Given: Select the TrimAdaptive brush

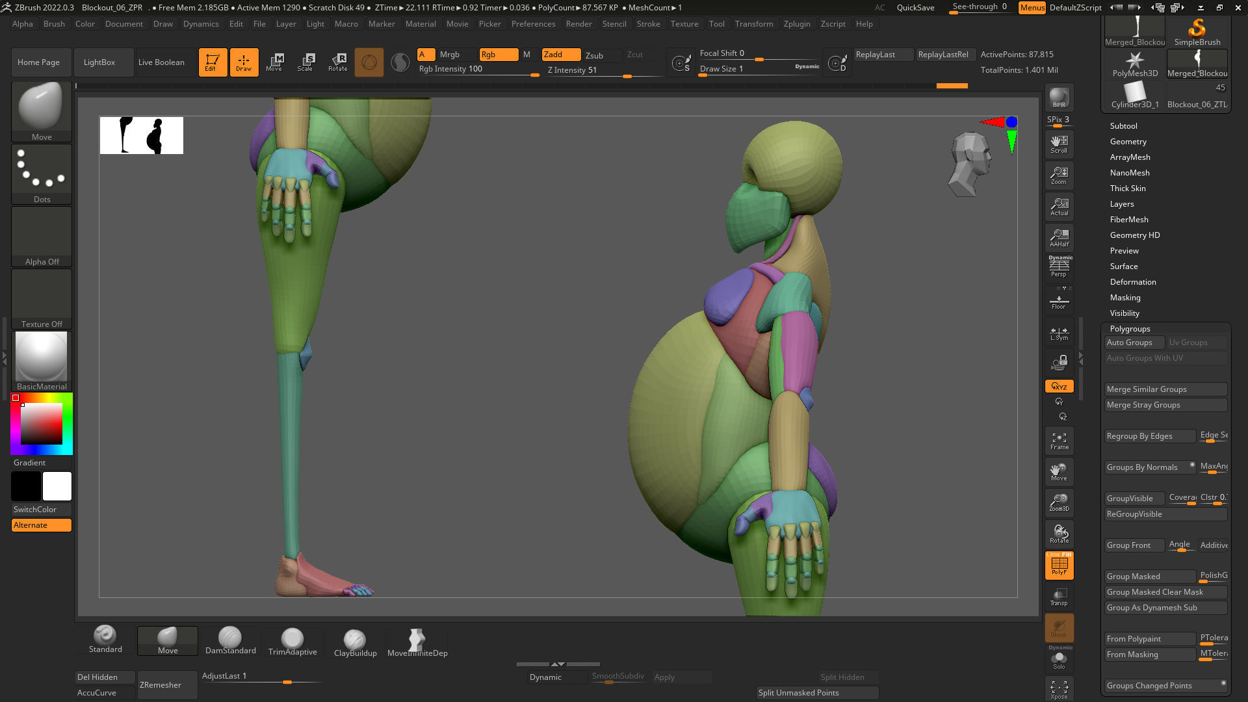Looking at the screenshot, I should [292, 640].
